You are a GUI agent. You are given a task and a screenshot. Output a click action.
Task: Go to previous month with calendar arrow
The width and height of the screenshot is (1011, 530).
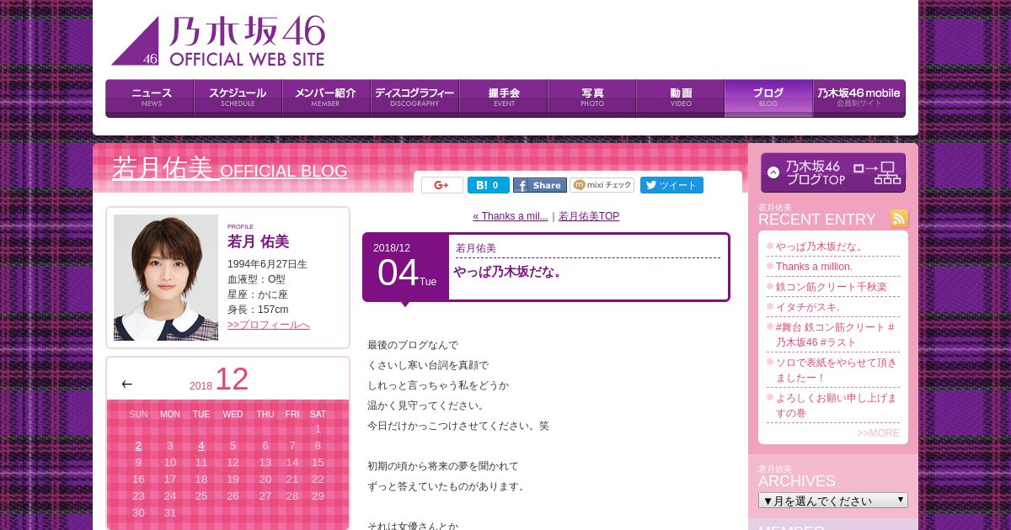click(126, 384)
